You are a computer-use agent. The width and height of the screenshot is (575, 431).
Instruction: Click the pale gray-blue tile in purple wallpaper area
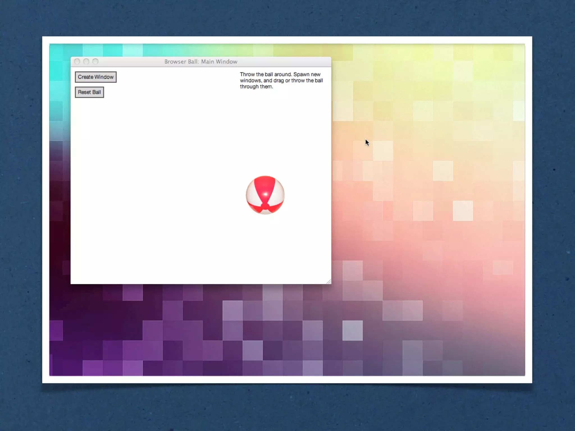pos(352,330)
